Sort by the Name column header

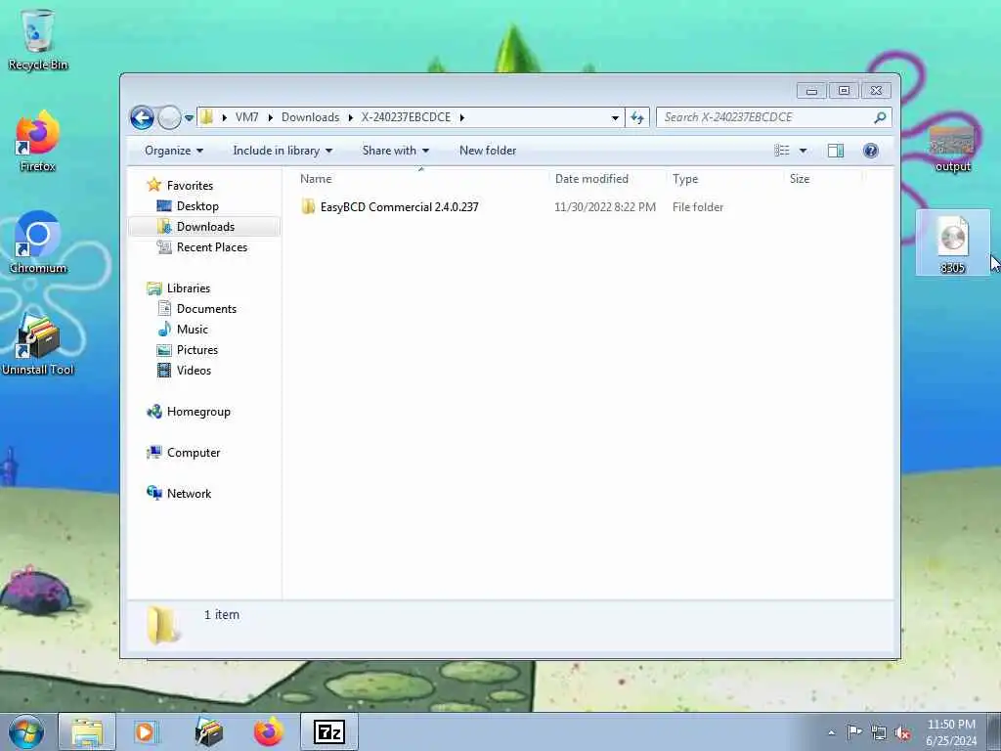tap(421, 179)
